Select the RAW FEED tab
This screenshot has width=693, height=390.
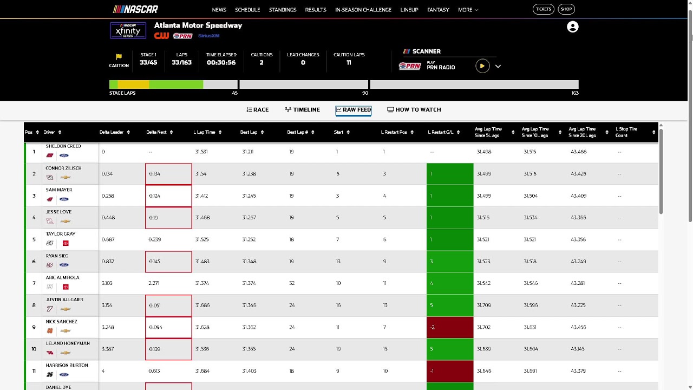pyautogui.click(x=354, y=109)
